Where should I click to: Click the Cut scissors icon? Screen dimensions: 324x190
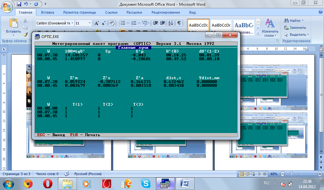click(x=25, y=21)
